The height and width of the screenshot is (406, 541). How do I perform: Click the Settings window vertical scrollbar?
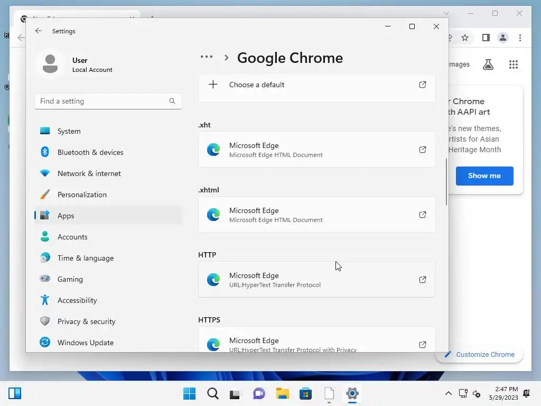pyautogui.click(x=446, y=182)
